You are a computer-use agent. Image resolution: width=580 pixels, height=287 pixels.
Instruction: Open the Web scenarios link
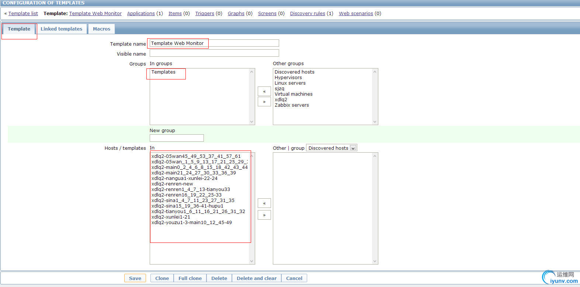tap(356, 13)
